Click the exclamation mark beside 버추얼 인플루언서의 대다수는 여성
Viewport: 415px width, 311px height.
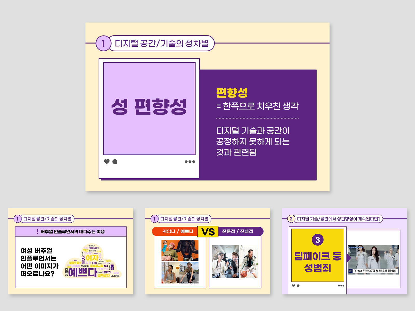[37, 231]
